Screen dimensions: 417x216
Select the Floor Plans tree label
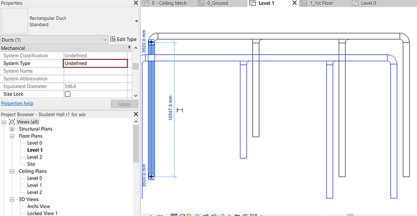coord(30,136)
